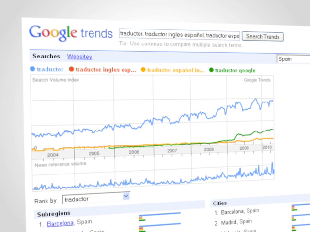Click the 2005 marker on the timeline
This screenshot has height=232, width=310.
point(94,154)
